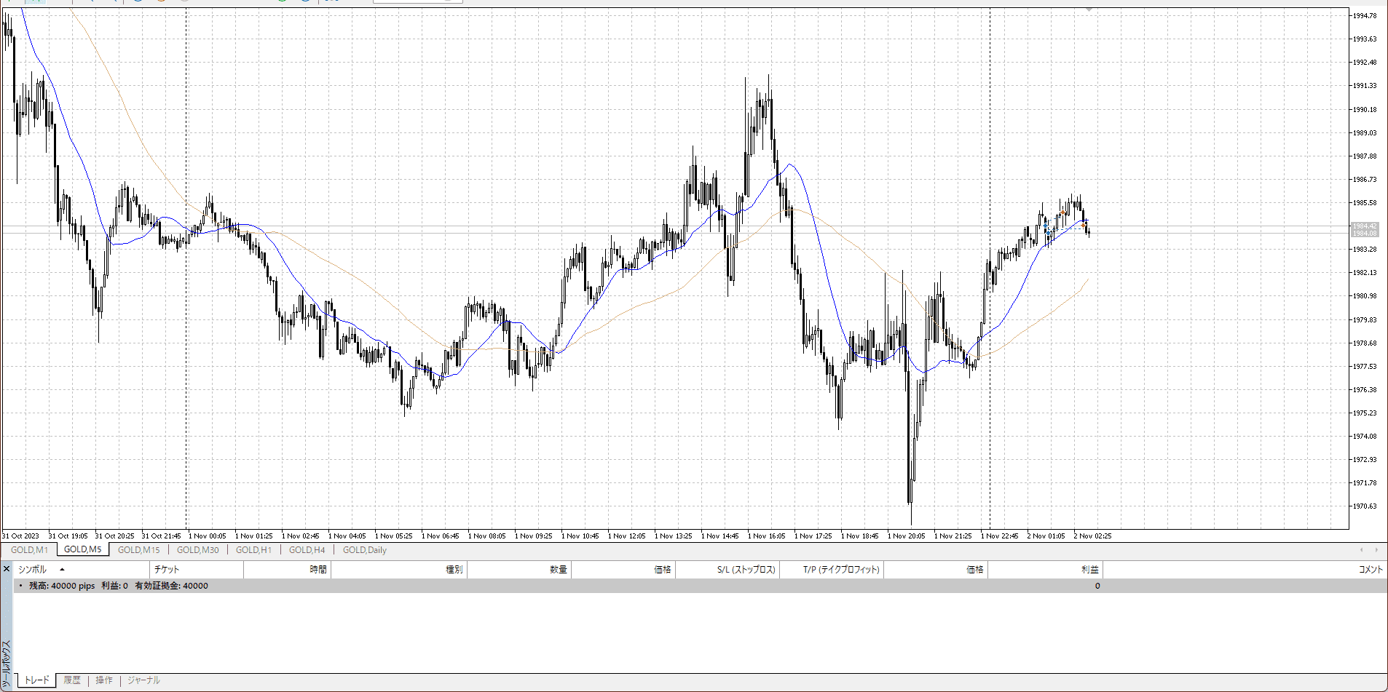
Task: Open the GOLD,M30 chart tab
Action: (197, 550)
